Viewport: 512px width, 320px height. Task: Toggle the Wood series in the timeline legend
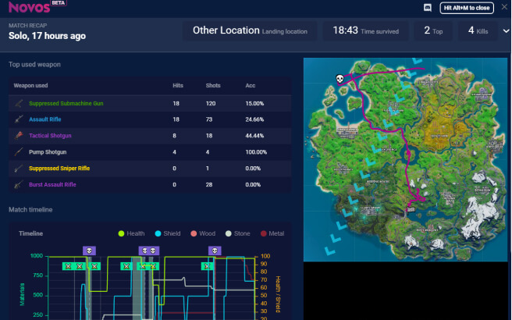[203, 233]
